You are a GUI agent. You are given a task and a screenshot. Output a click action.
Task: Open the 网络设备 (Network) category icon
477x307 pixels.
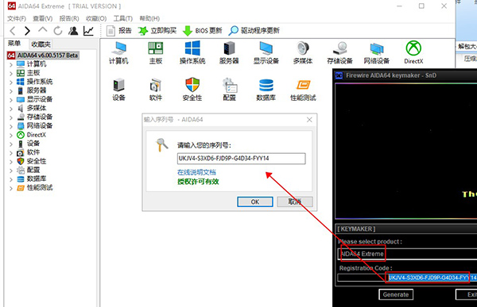point(377,53)
